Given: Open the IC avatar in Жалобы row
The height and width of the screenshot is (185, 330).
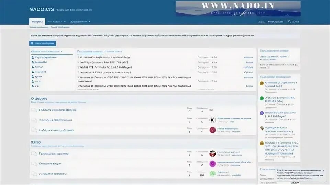Looking at the screenshot, I should (x=212, y=120).
